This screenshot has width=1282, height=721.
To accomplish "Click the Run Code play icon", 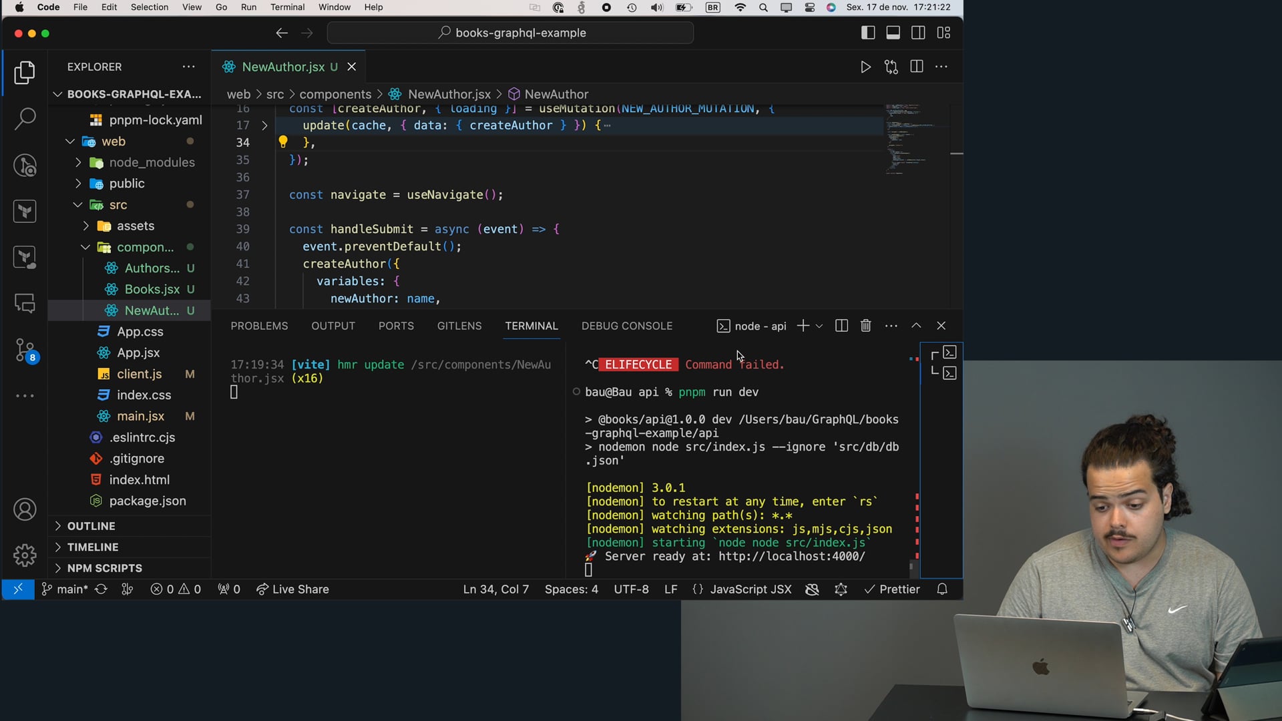I will pos(865,67).
